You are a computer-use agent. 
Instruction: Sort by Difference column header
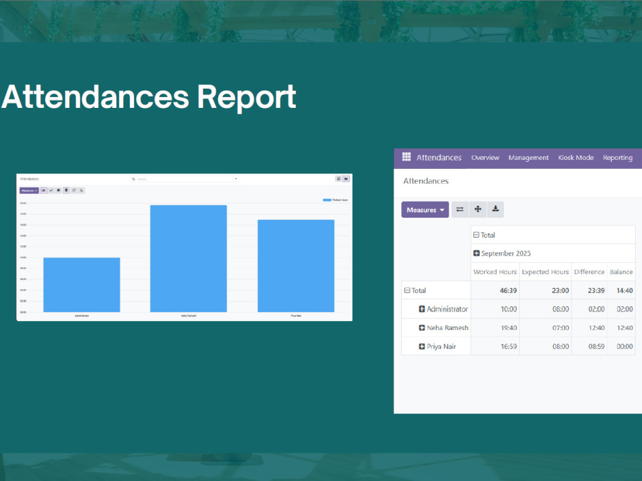589,272
